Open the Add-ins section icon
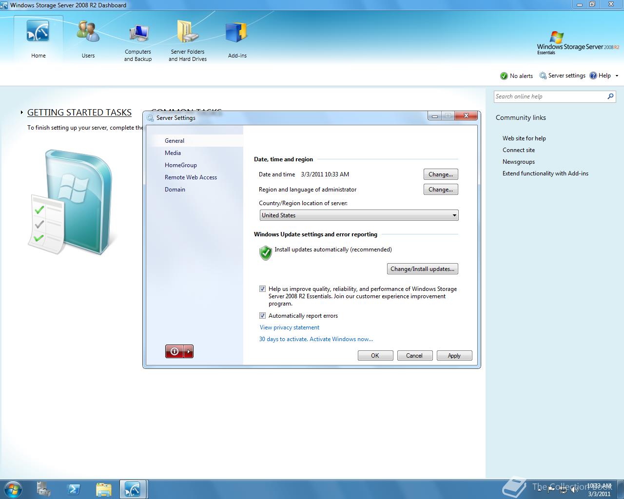 pos(237,33)
